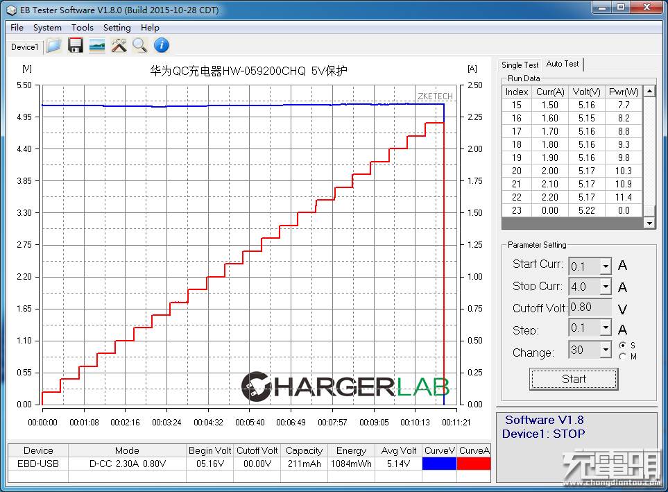Open the Change time dropdown
Viewport: 668px width, 492px height.
pos(606,350)
